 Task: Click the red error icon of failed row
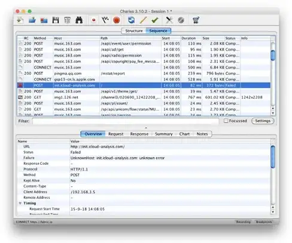20,85
